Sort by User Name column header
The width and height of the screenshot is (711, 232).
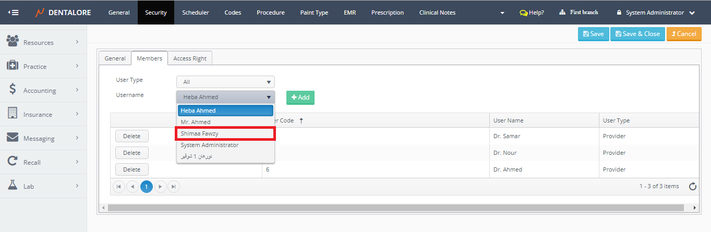pos(509,120)
